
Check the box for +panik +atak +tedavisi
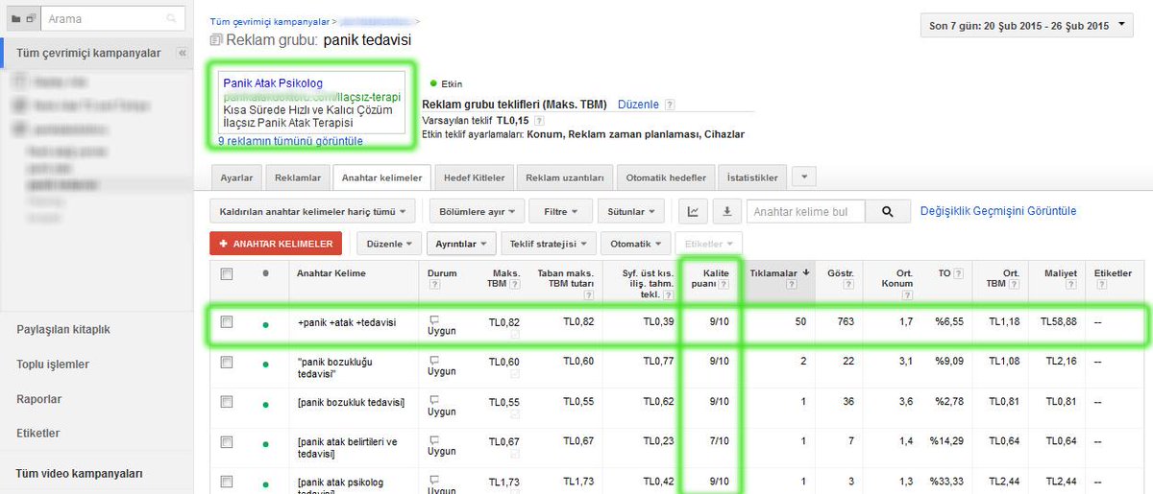[x=226, y=322]
